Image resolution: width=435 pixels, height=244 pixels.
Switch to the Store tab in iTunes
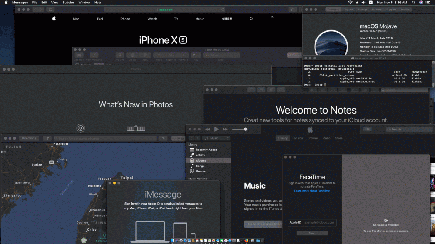pyautogui.click(x=339, y=138)
